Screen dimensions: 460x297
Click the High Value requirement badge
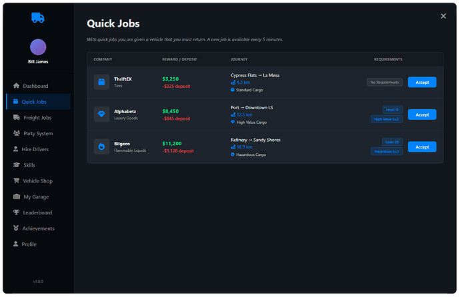[386, 119]
